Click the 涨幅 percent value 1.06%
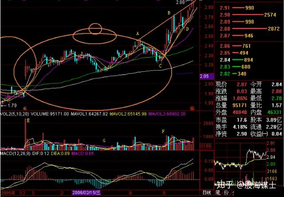 pyautogui.click(x=240, y=98)
